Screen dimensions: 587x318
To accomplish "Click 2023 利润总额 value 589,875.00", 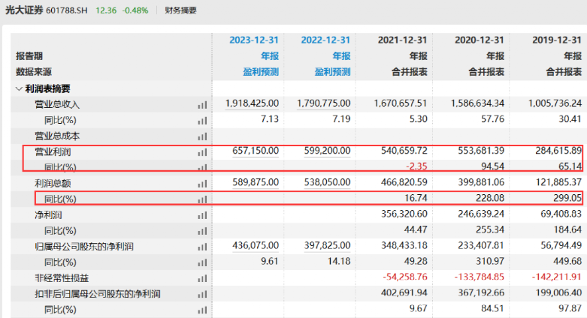I will [x=256, y=182].
